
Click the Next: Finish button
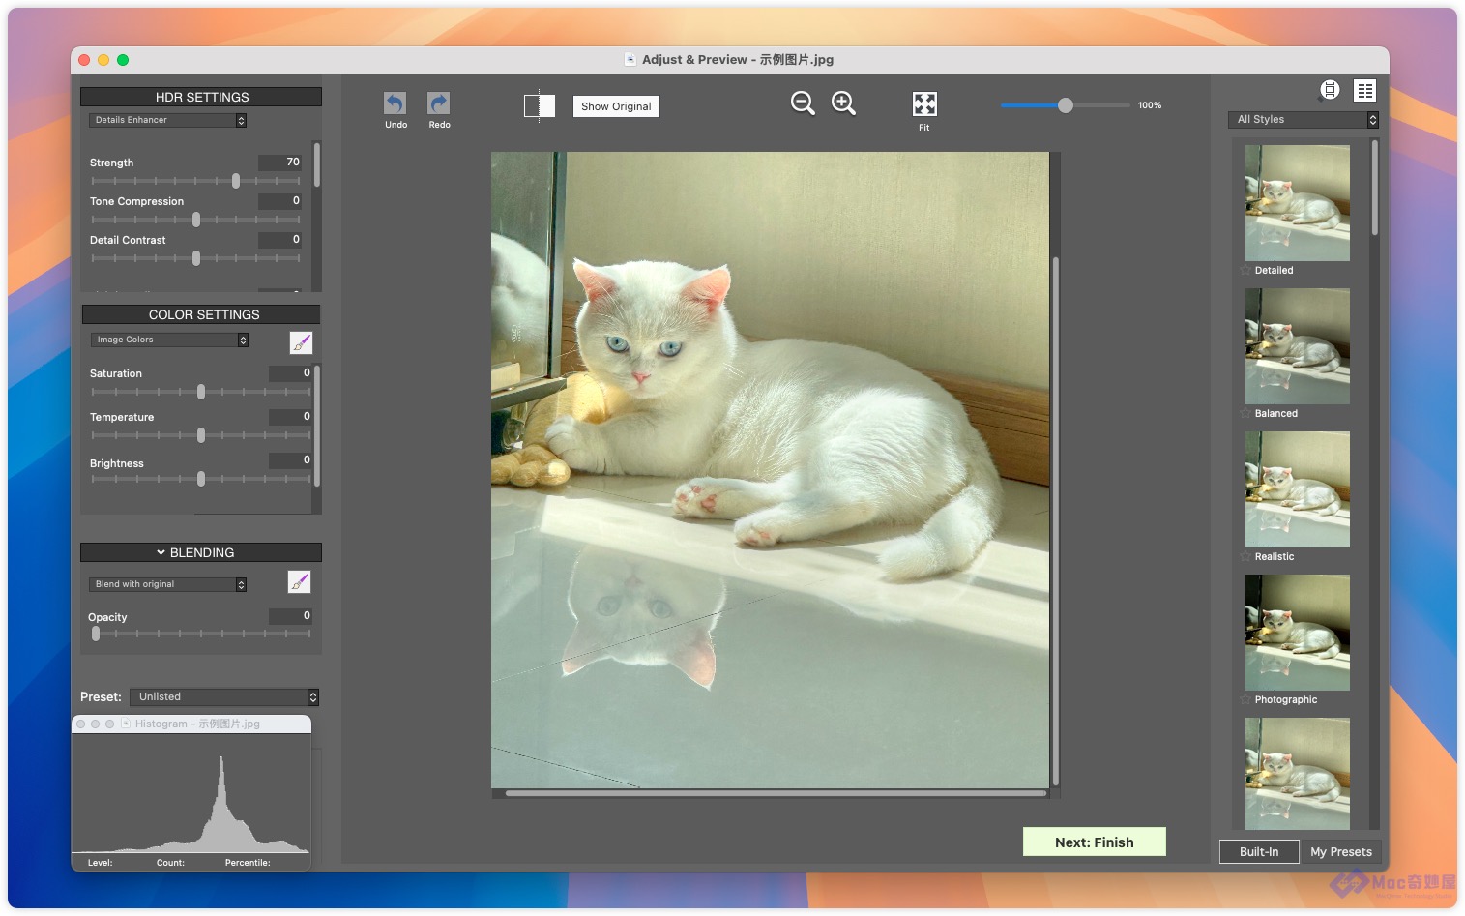point(1094,842)
